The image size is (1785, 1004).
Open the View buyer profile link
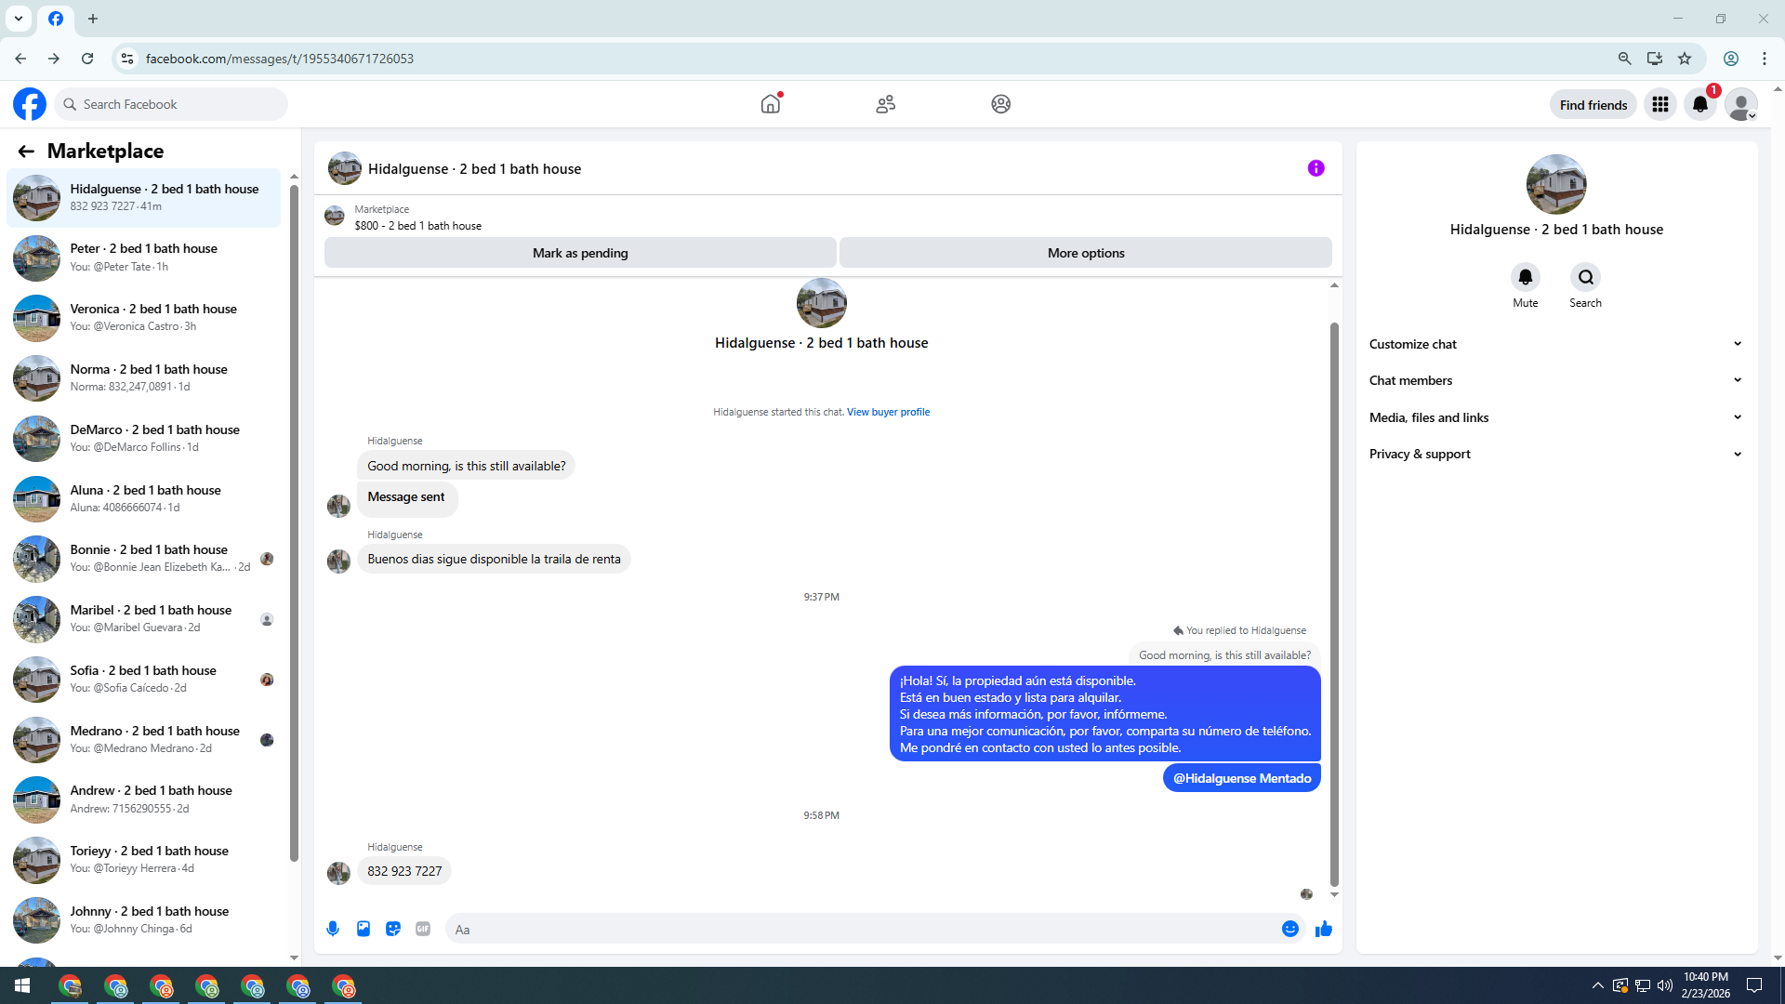pos(888,412)
